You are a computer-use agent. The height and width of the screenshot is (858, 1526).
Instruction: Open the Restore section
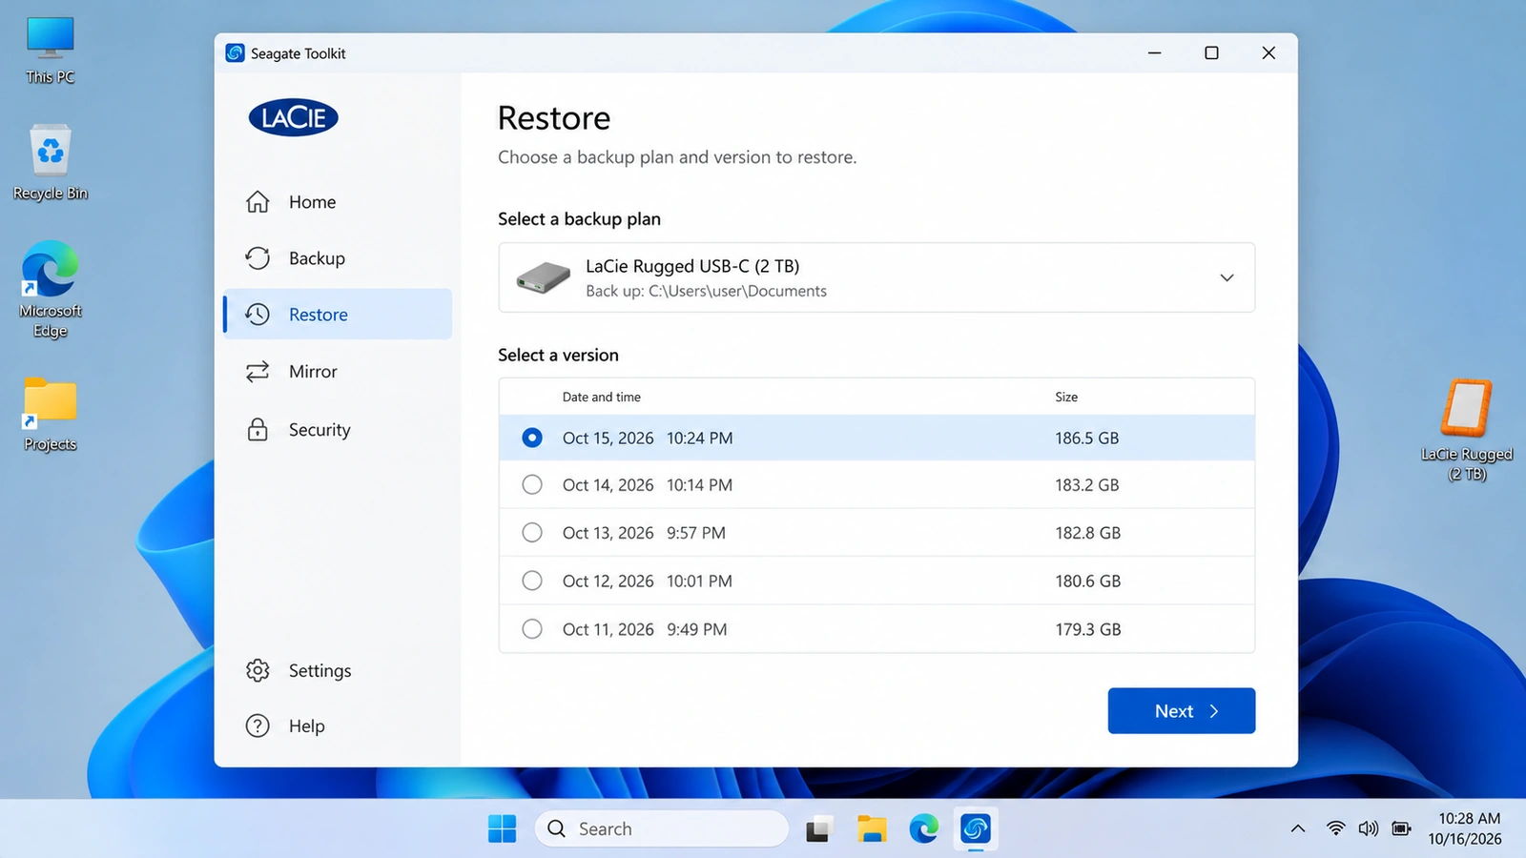click(x=338, y=315)
